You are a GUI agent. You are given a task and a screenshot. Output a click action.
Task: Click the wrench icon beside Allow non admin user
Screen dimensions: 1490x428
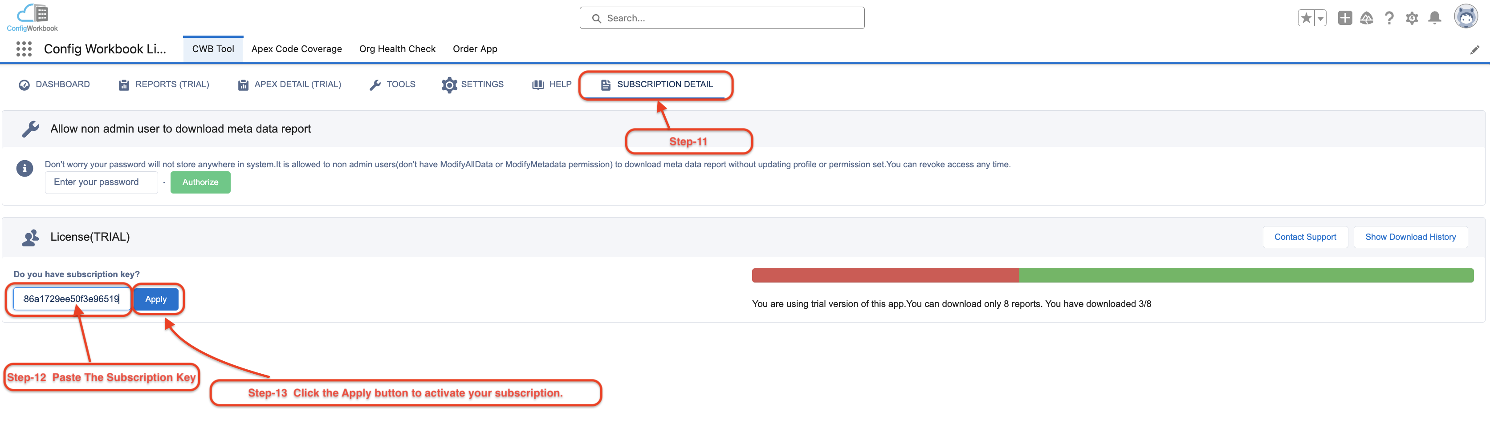[30, 129]
